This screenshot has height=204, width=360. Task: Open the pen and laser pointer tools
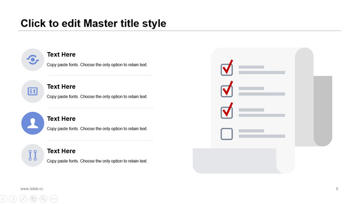(x=23, y=199)
